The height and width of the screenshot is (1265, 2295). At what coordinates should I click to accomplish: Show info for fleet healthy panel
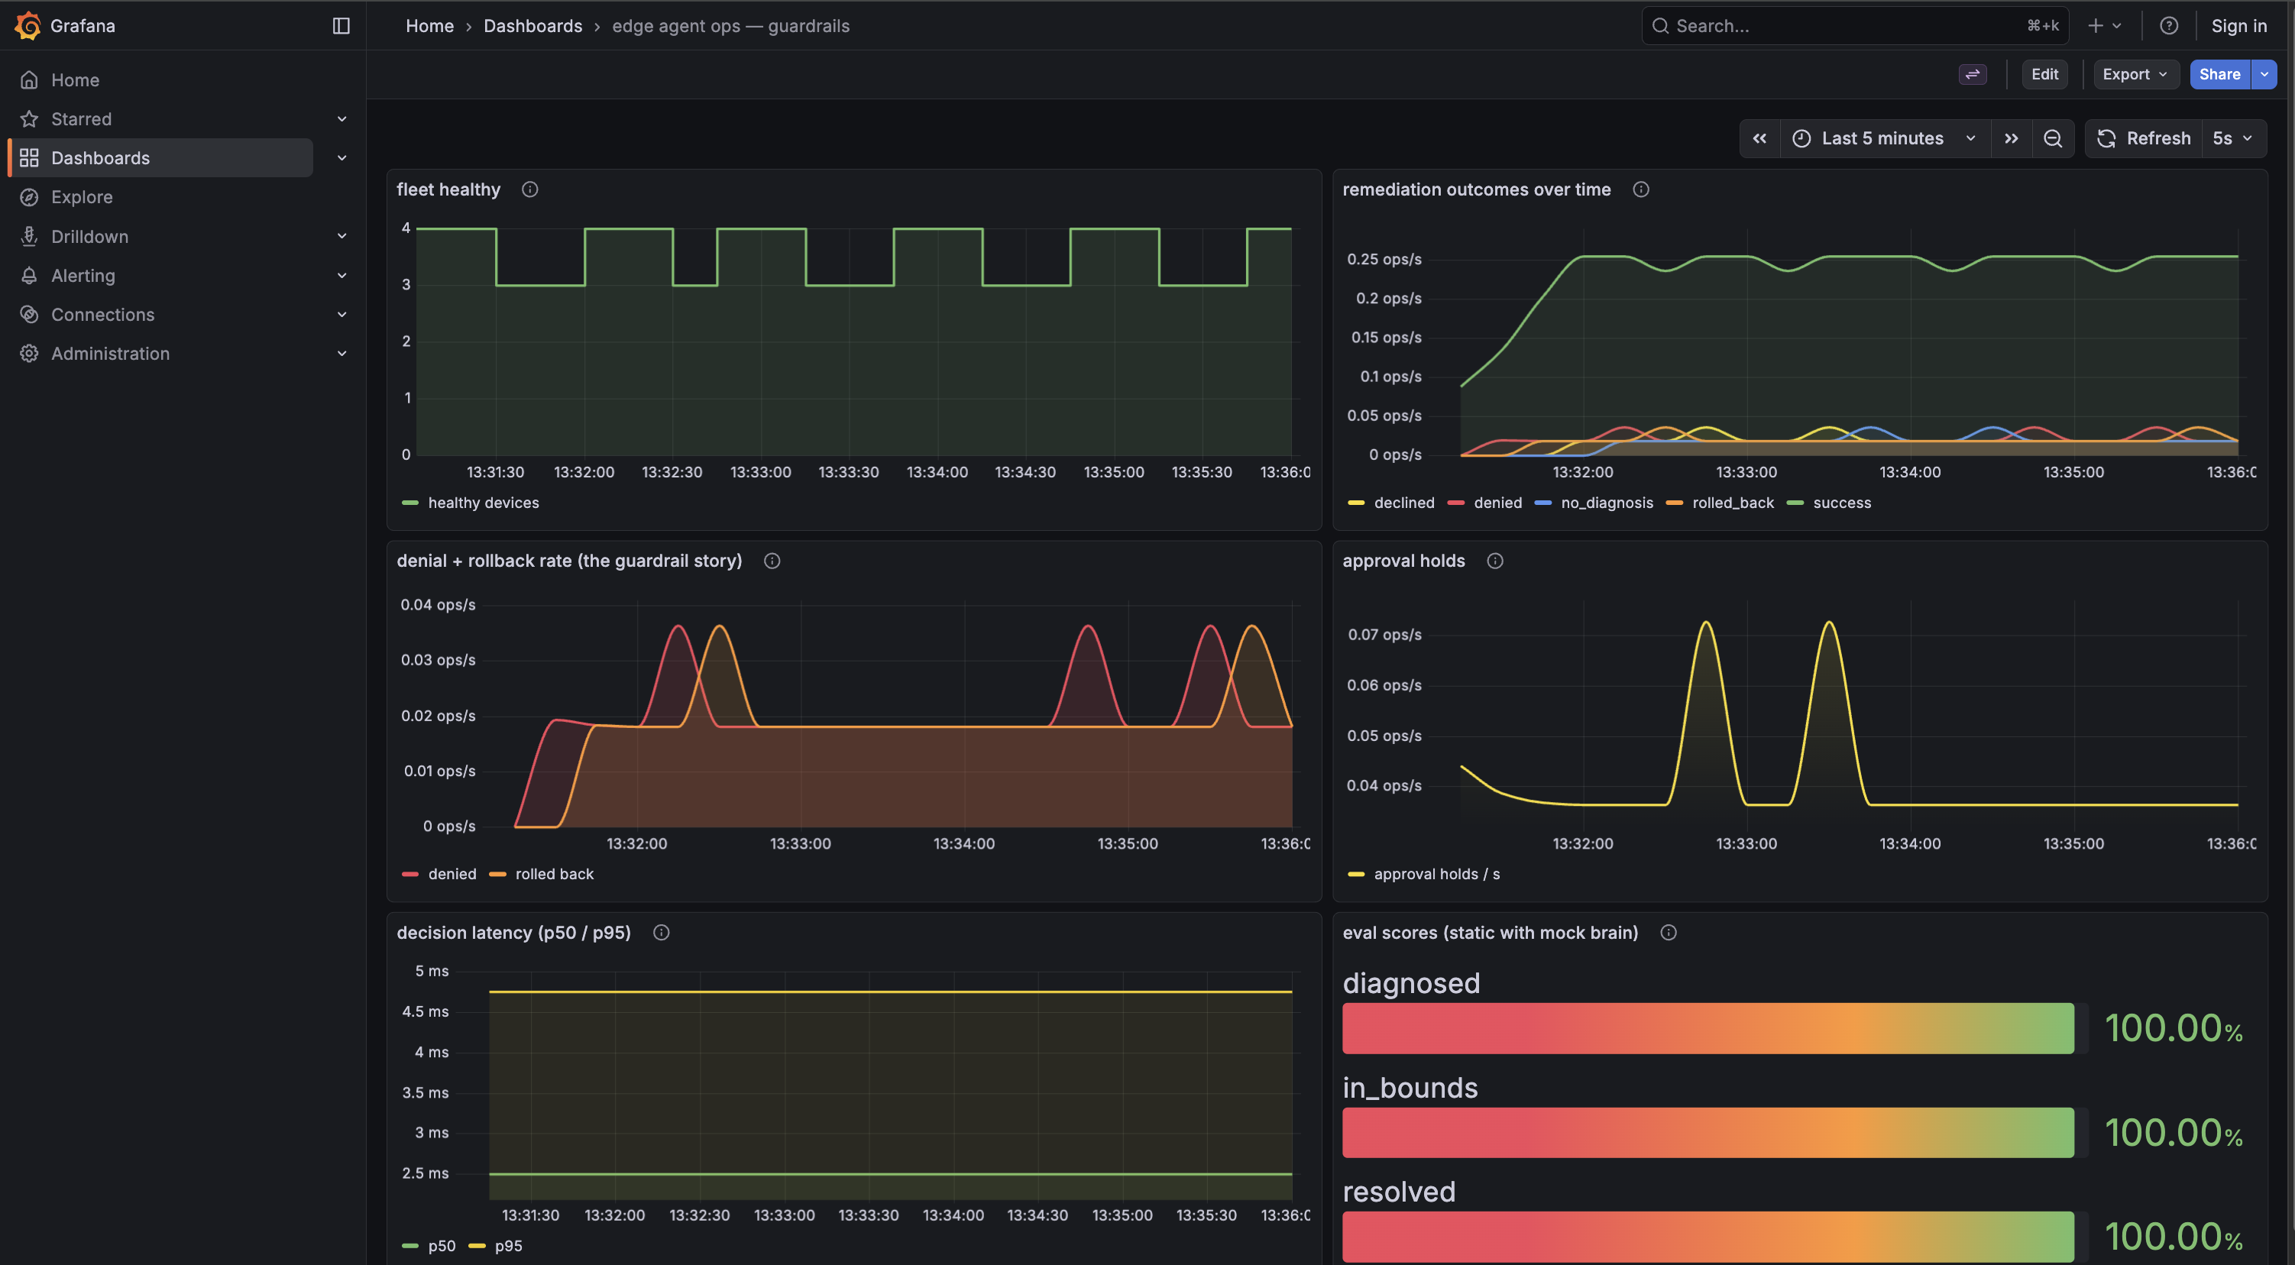click(530, 189)
